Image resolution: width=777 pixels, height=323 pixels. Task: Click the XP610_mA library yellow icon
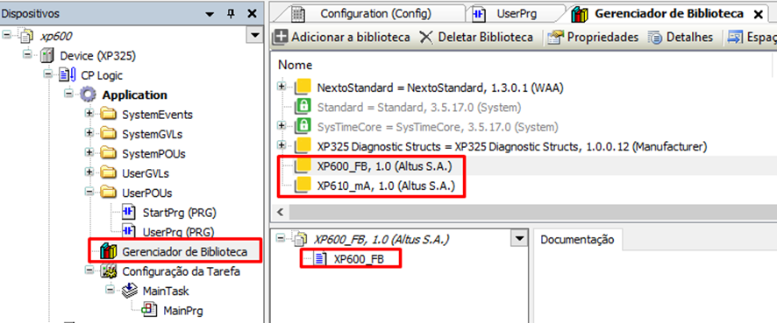302,186
